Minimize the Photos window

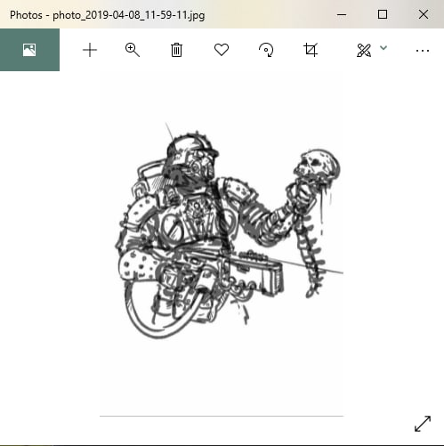[x=342, y=14]
